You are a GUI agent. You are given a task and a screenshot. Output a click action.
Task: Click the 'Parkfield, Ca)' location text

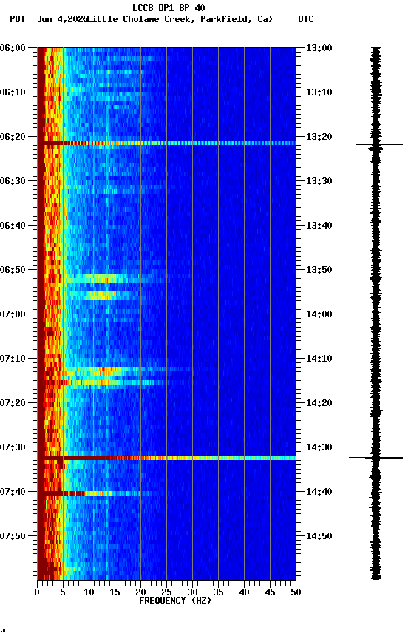[x=237, y=19]
